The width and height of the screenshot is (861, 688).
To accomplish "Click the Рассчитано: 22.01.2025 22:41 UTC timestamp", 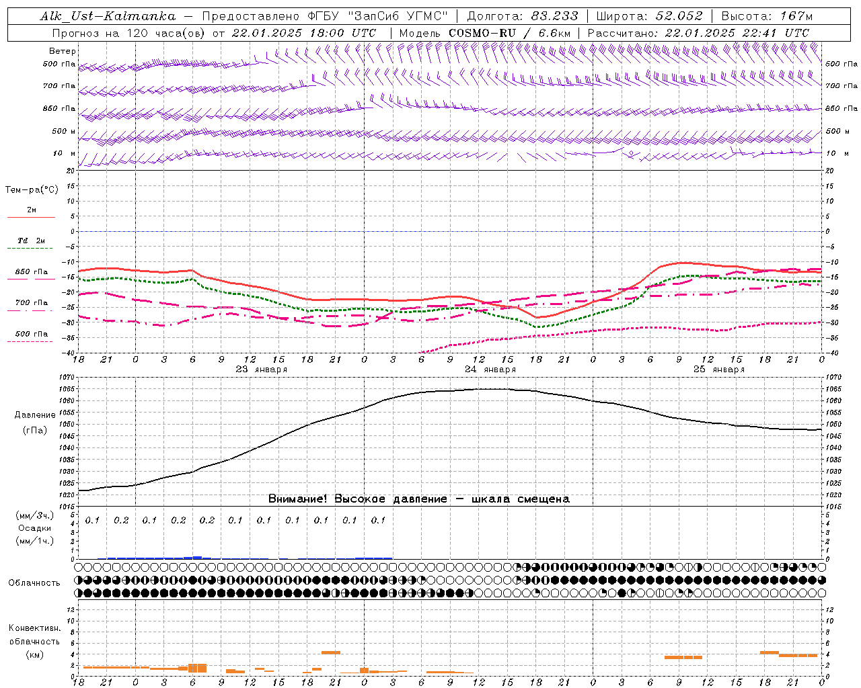I will 698,33.
